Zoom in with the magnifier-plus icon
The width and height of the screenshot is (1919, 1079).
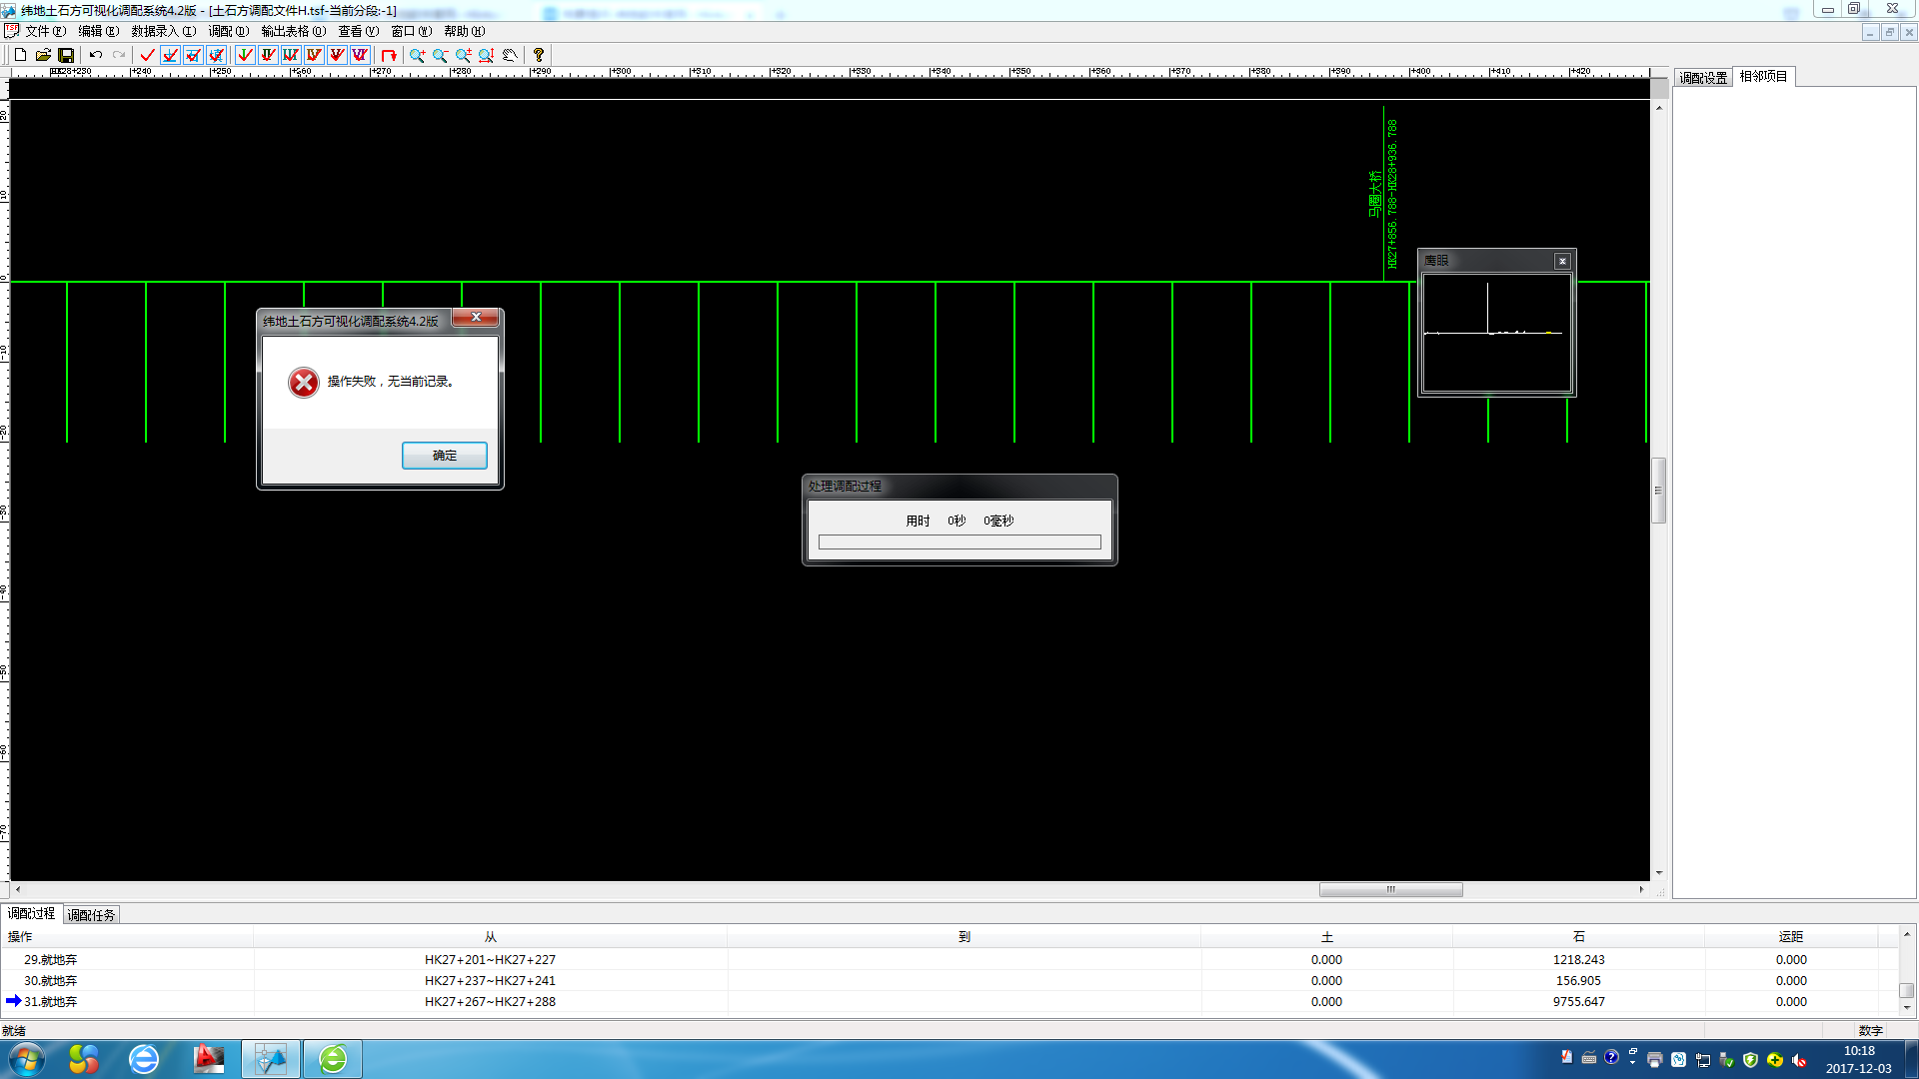418,55
